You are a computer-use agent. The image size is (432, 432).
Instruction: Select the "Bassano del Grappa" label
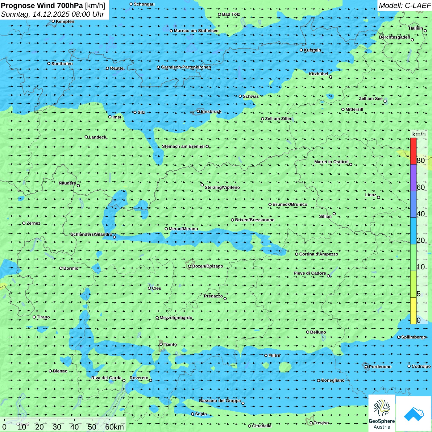tap(220, 401)
